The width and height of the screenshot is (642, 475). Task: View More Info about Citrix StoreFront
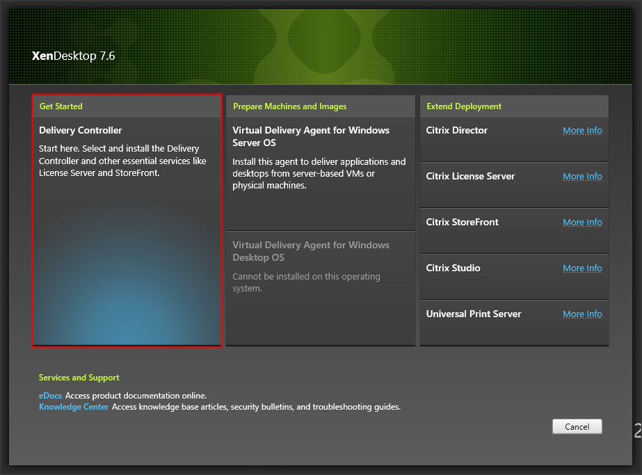582,223
